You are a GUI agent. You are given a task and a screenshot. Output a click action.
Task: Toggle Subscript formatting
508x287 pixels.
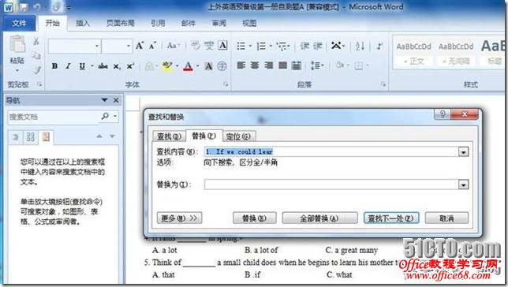click(x=117, y=66)
